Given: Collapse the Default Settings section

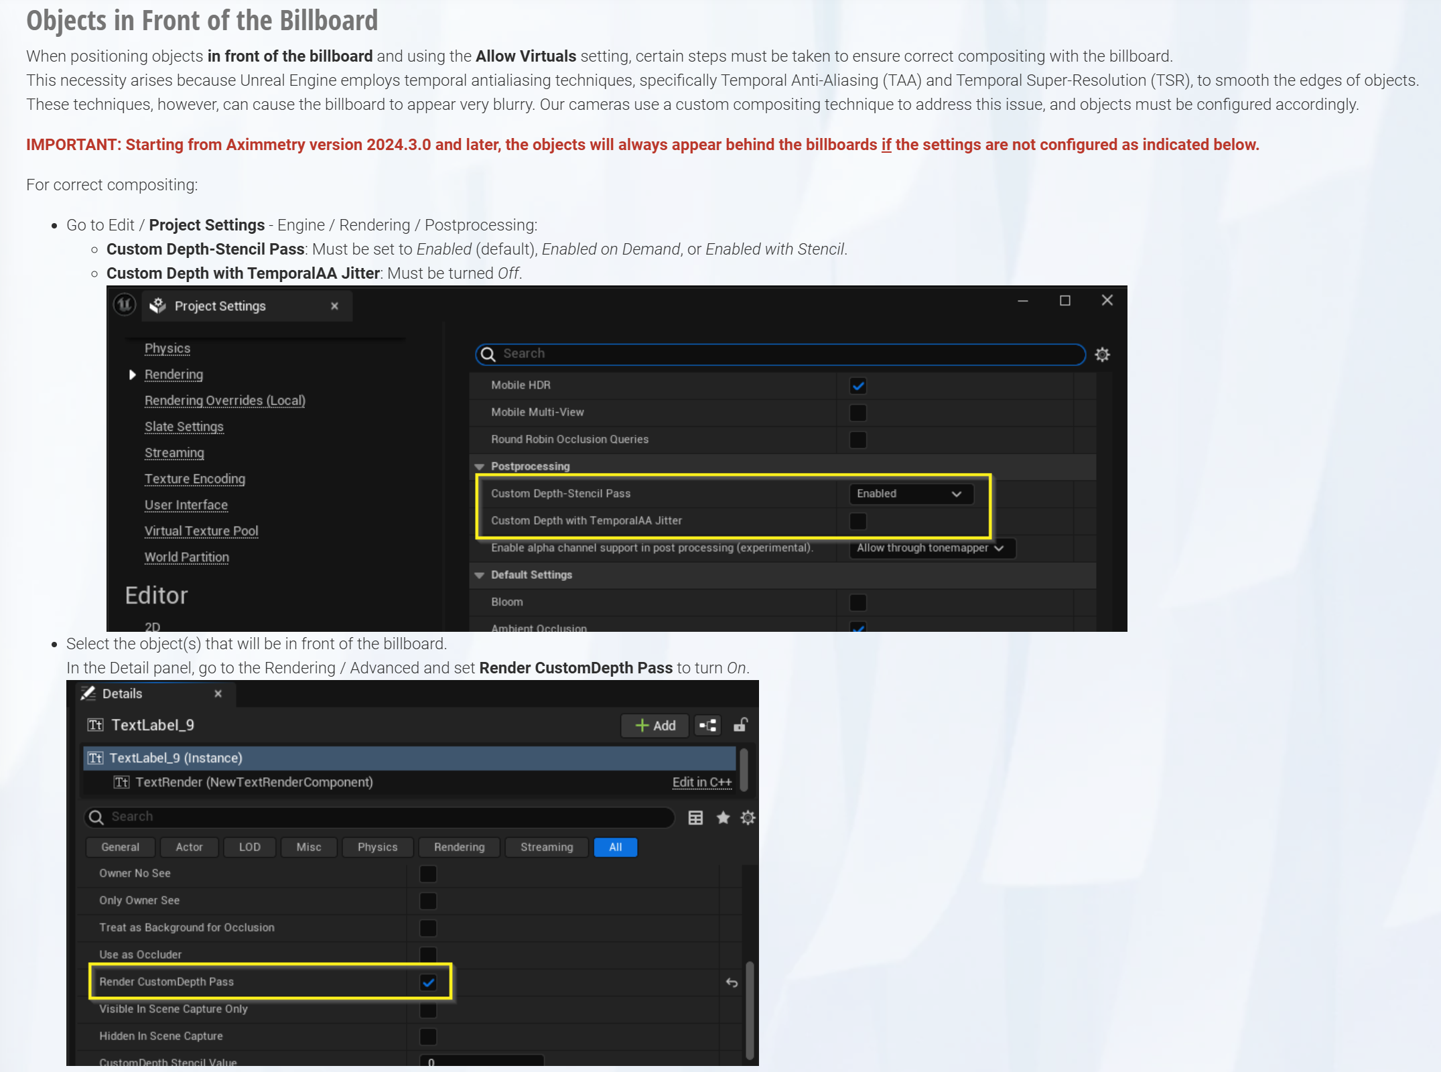Looking at the screenshot, I should [x=479, y=576].
